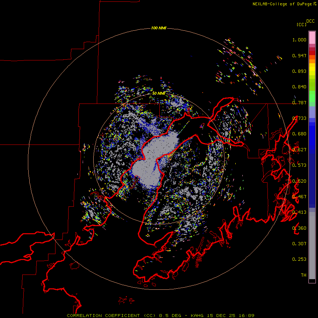Pick the lavender segment of the color bar
The height and width of the screenshot is (318, 318).
(312, 112)
